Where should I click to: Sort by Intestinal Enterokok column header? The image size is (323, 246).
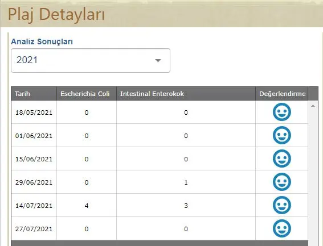186,94
